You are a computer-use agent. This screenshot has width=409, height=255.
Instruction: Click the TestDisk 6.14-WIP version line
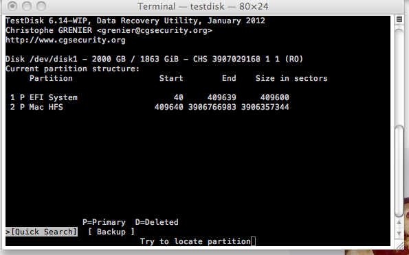click(135, 21)
